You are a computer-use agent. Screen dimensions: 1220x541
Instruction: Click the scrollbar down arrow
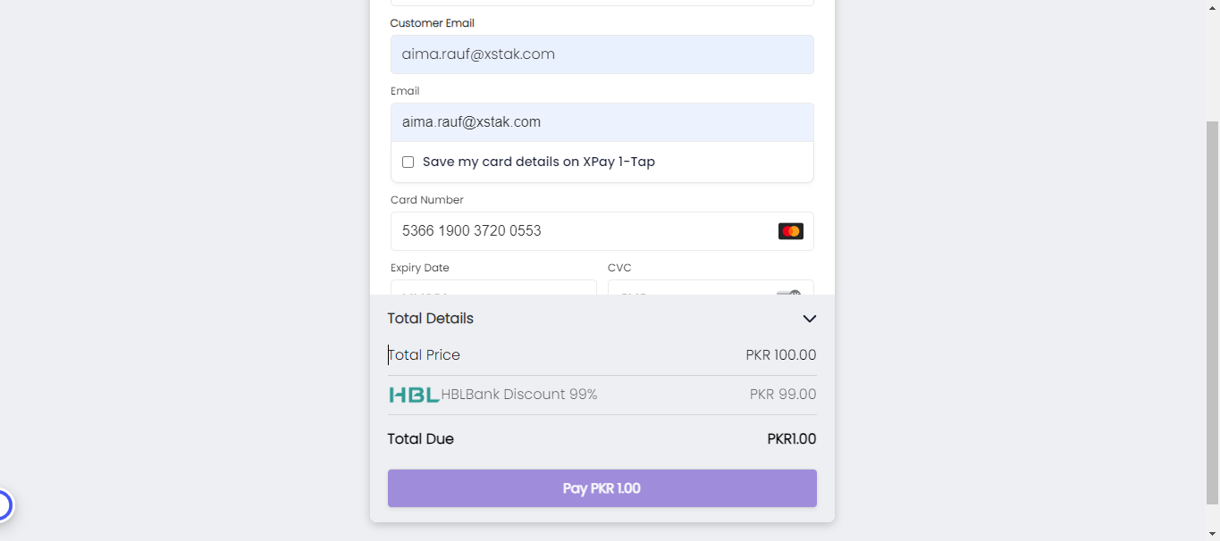1213,534
